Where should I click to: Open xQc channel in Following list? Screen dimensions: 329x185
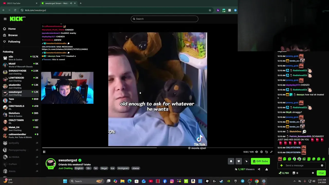pyautogui.click(x=20, y=58)
